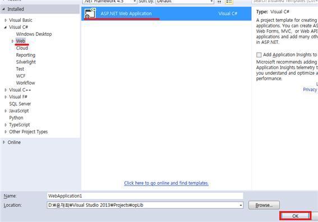This screenshot has height=222, width=318.
Task: Select the Workflow category
Action: (x=26, y=83)
